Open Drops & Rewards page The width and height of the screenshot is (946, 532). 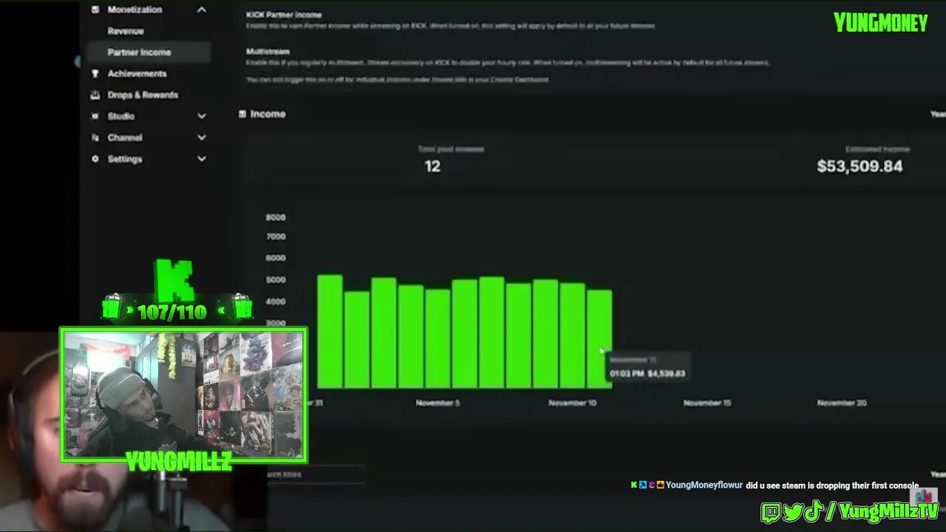143,95
